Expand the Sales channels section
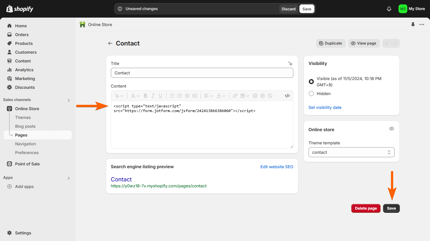 pyautogui.click(x=69, y=100)
